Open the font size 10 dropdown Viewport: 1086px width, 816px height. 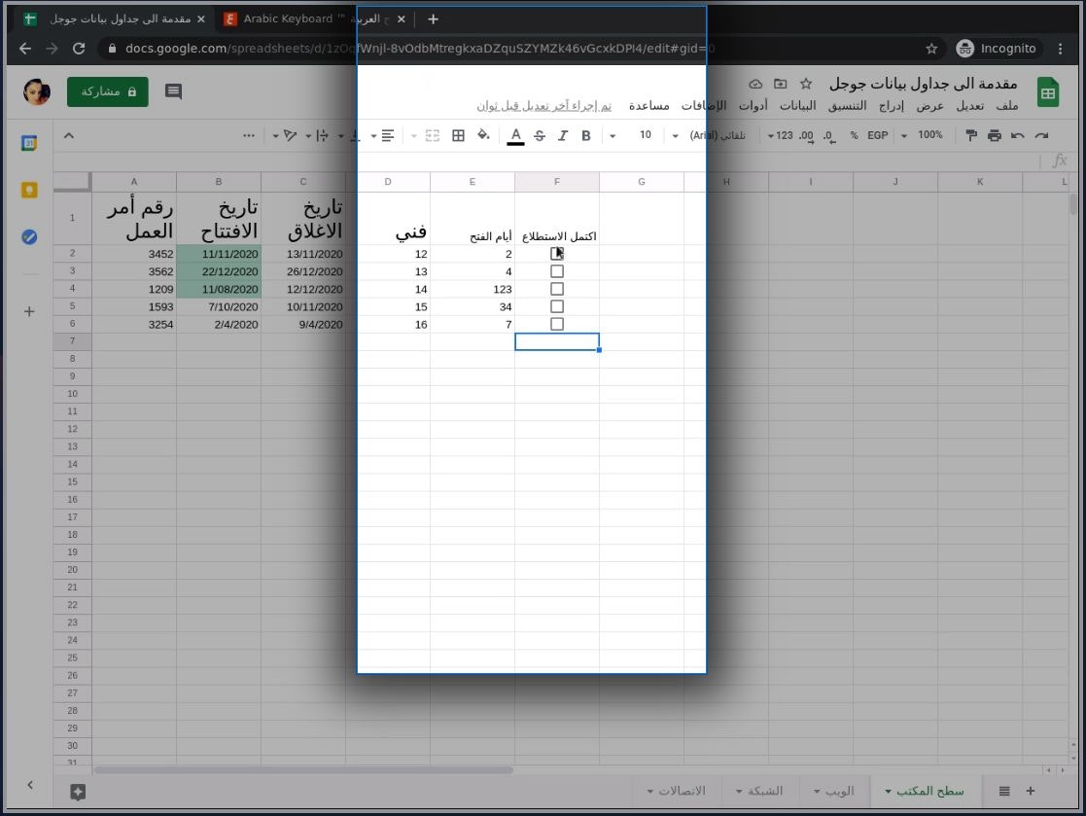[x=629, y=135]
